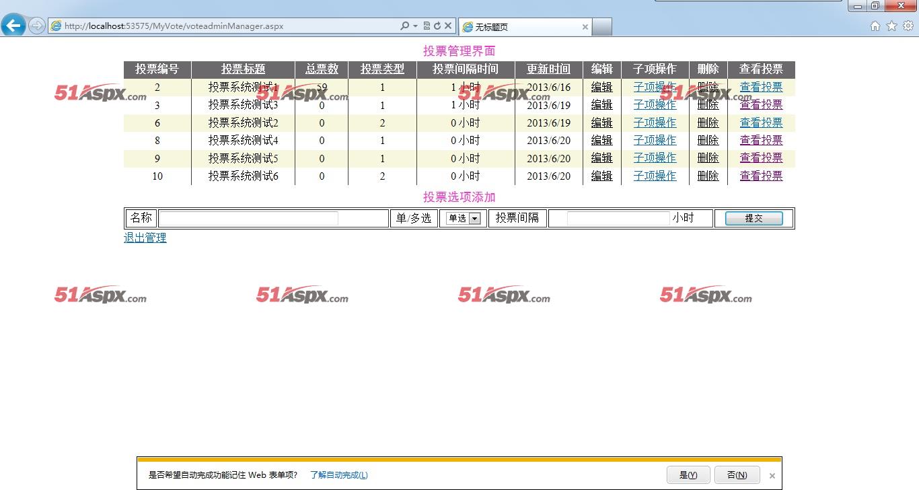This screenshot has height=490, width=919.
Task: Click the browser back arrow button
Action: 13,26
